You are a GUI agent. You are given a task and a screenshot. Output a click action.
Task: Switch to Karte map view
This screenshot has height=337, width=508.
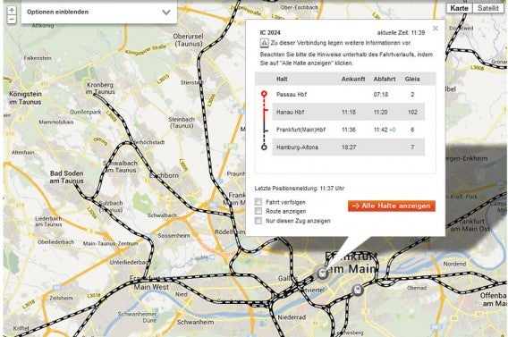(x=459, y=8)
